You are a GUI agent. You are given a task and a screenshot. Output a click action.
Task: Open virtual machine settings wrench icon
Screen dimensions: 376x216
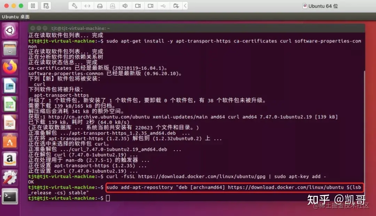pos(75,6)
